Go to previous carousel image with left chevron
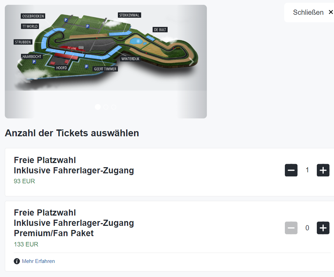Image resolution: width=334 pixels, height=277 pixels. click(20, 62)
